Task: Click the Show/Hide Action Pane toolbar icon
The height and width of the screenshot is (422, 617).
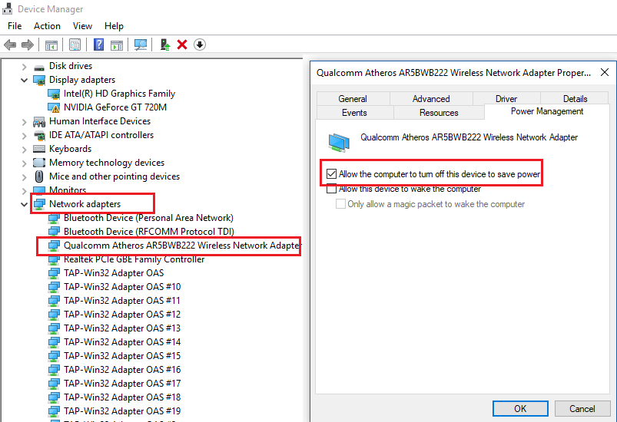Action: pyautogui.click(x=117, y=45)
